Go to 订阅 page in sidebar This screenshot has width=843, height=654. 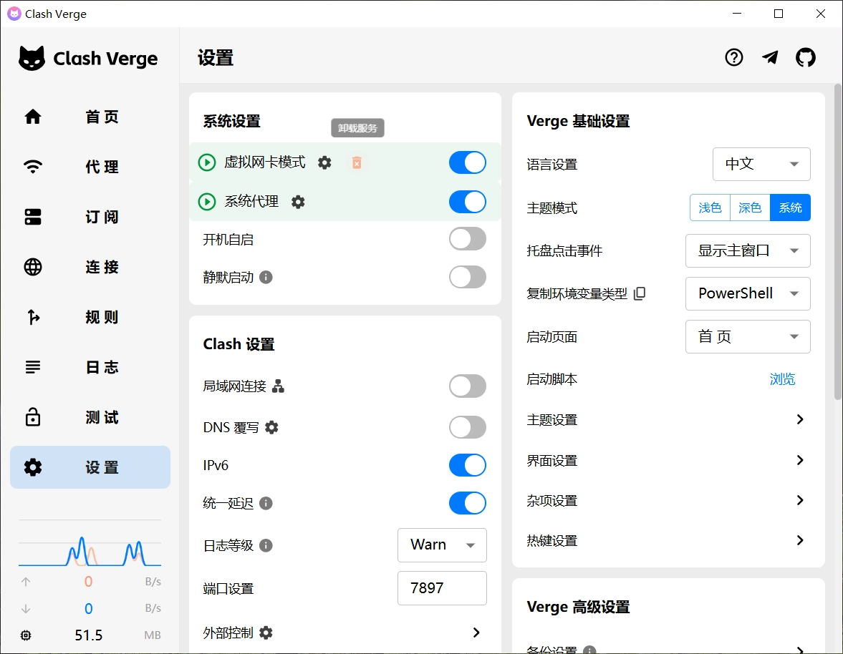[90, 217]
